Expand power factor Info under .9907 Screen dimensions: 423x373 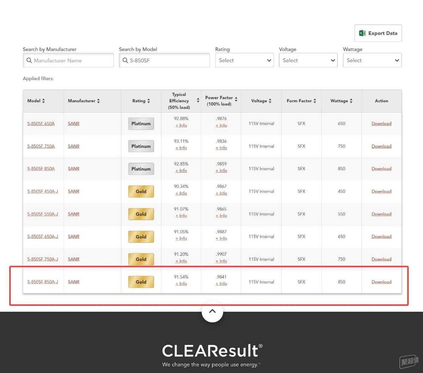pyautogui.click(x=221, y=261)
